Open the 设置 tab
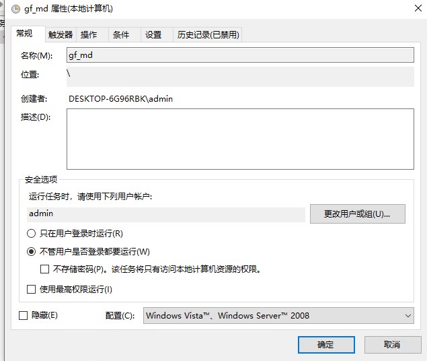Viewport: 427px width, 361px height. point(153,35)
